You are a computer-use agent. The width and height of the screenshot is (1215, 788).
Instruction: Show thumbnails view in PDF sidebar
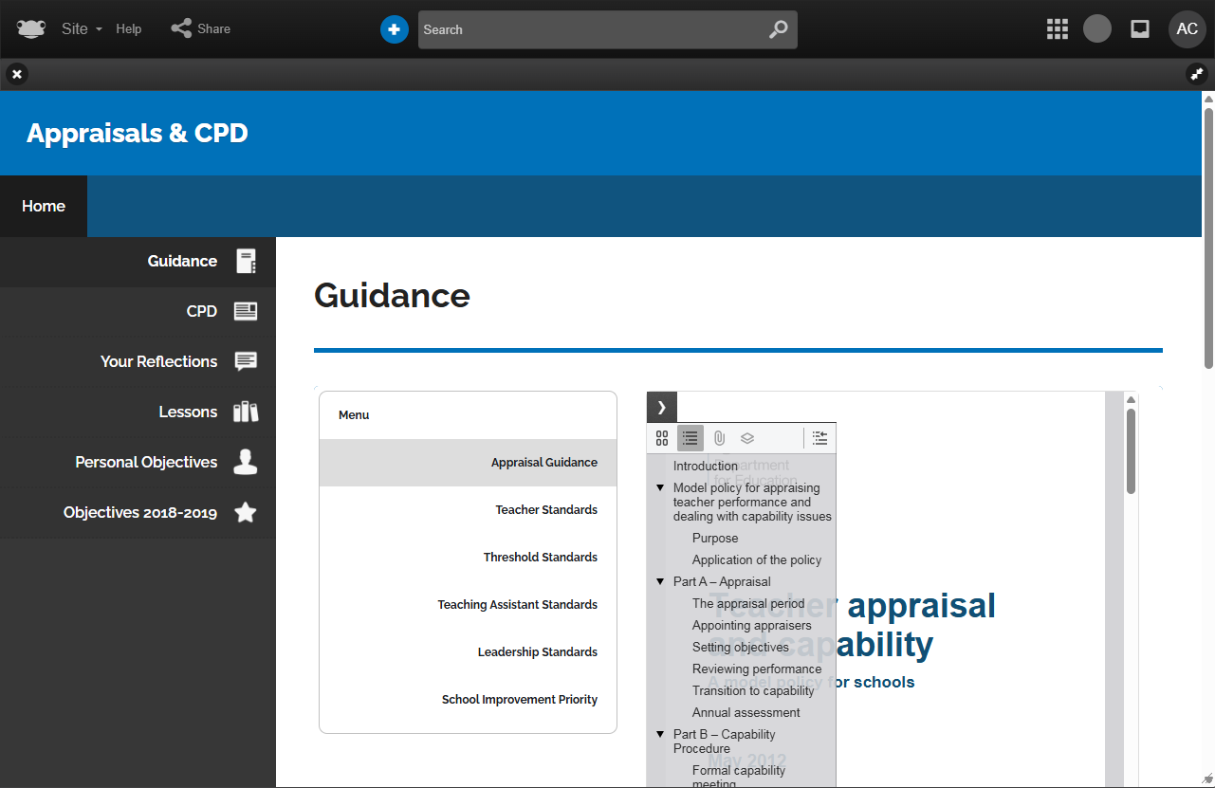662,438
